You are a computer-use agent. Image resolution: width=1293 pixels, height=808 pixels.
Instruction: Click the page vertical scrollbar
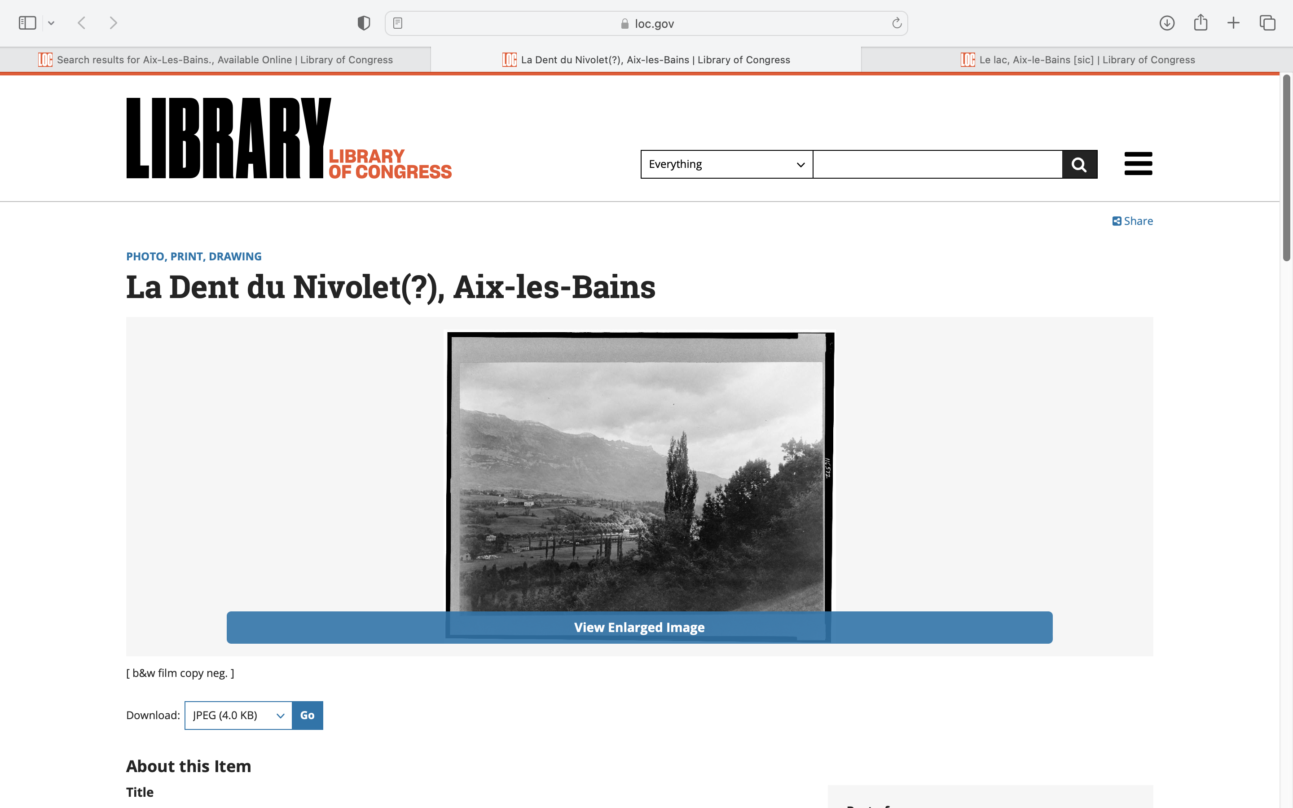[x=1286, y=168]
